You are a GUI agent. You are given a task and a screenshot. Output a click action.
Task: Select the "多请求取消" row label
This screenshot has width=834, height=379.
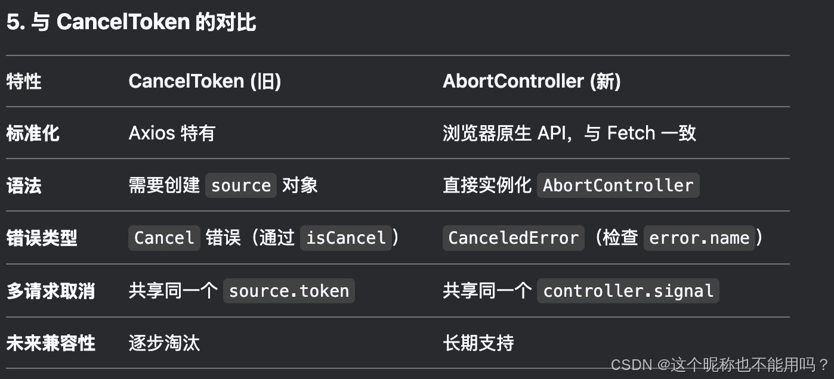point(51,291)
